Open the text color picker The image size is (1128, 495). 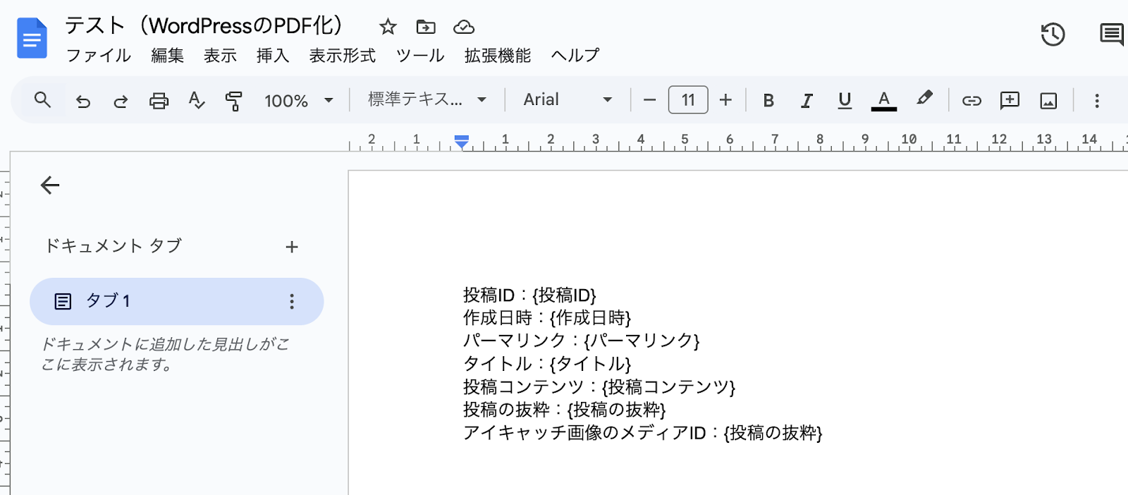coord(883,101)
